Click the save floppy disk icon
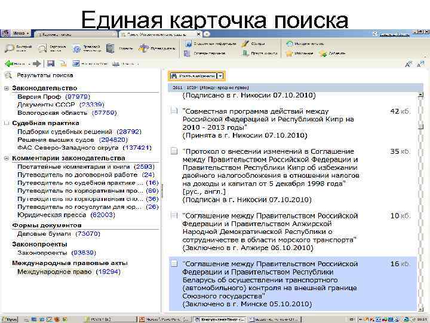Viewport: 430px width, 323px height. 50,64
